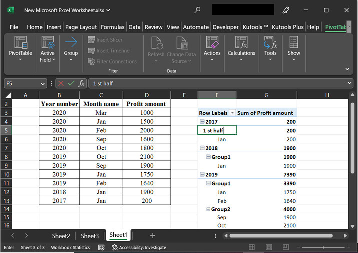Image resolution: width=358 pixels, height=253 pixels.
Task: Expand the formula bar
Action: 349,83
